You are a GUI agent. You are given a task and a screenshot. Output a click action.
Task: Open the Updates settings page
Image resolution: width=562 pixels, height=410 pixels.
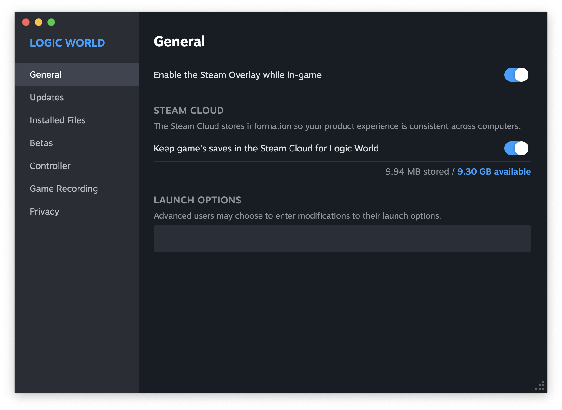point(77,97)
